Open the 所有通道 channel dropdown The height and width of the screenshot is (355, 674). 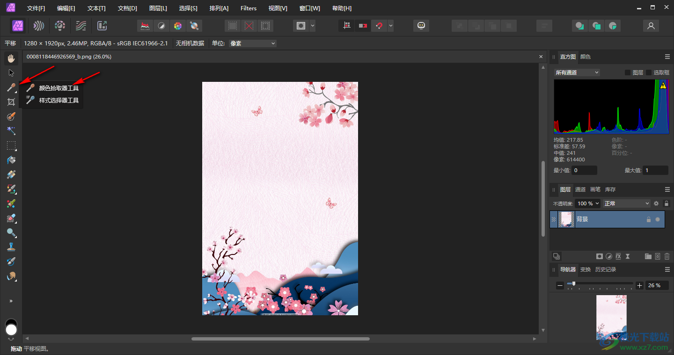tap(577, 72)
